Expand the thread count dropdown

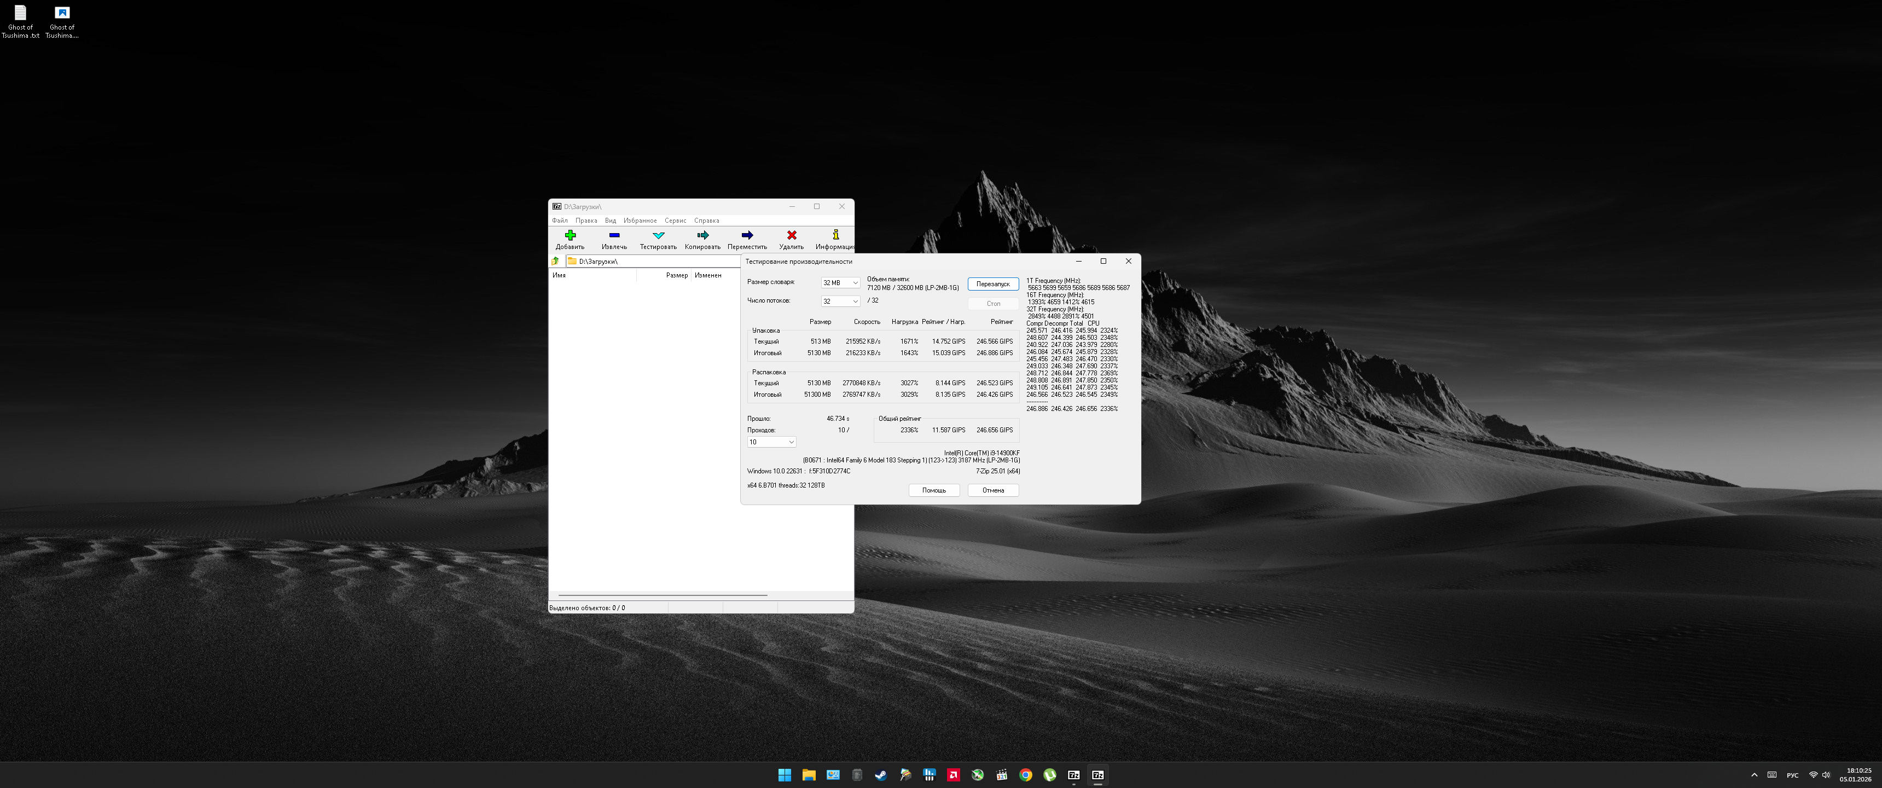coord(840,301)
